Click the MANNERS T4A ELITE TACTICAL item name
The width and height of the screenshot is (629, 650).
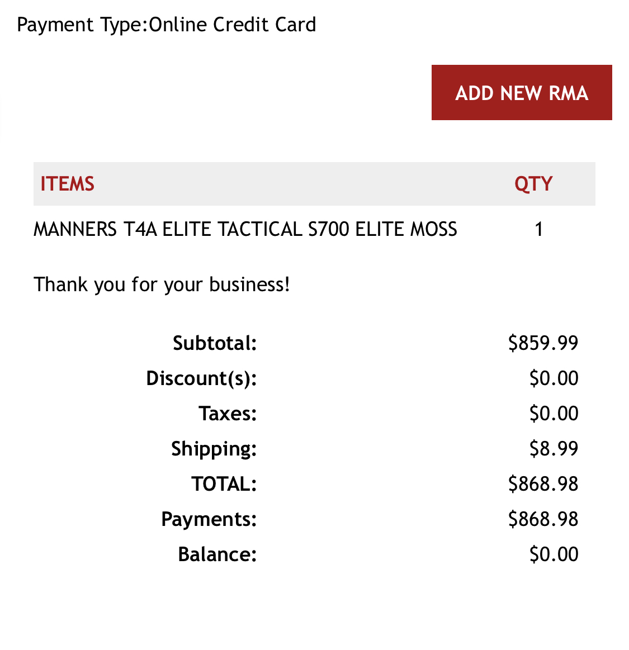coord(245,229)
